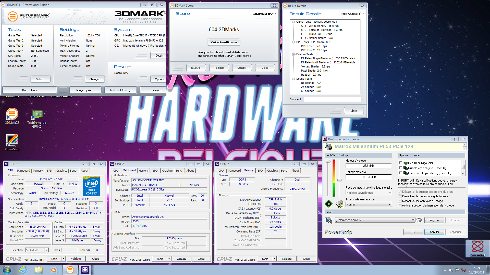Switch to the 3DMark taskbar button
This screenshot has width=490, height=275.
(x=70, y=270)
